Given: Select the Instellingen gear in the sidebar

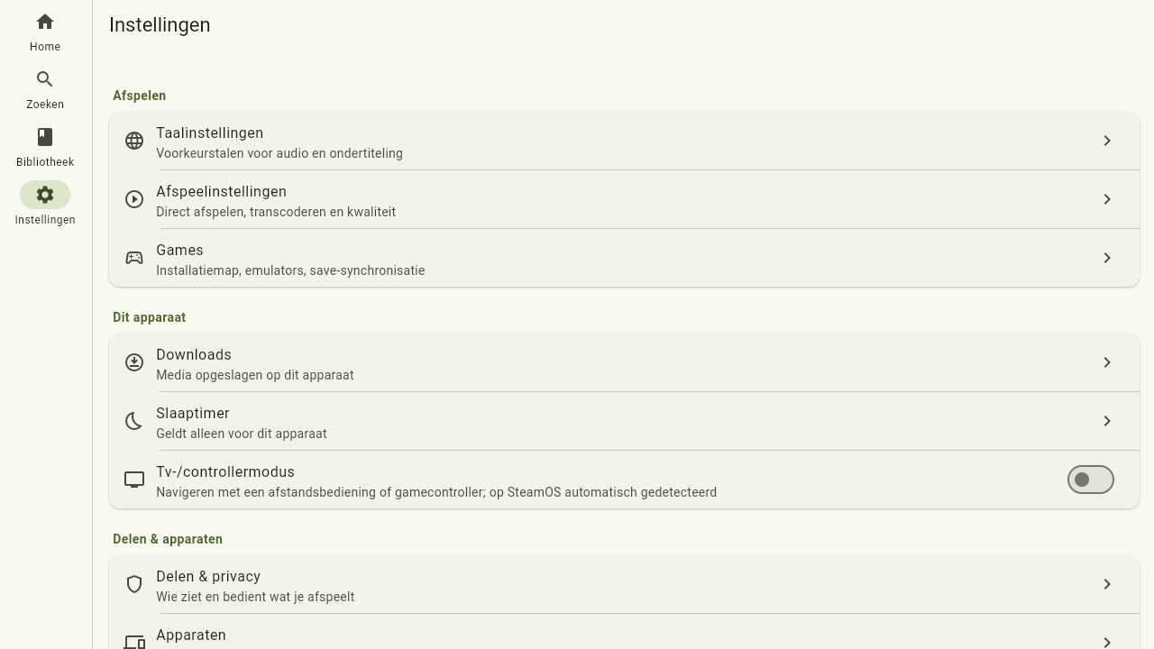Looking at the screenshot, I should pyautogui.click(x=45, y=195).
